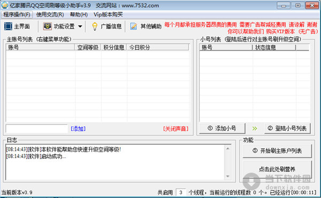Click the notepad 其他辅助 icon
Image resolution: width=321 pixels, height=198 pixels.
click(134, 26)
